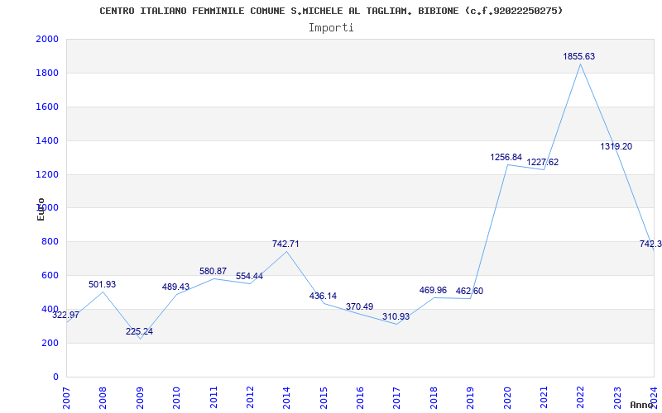Select the 1319.20 data label
Screen dimensions: 662x413
coord(616,146)
